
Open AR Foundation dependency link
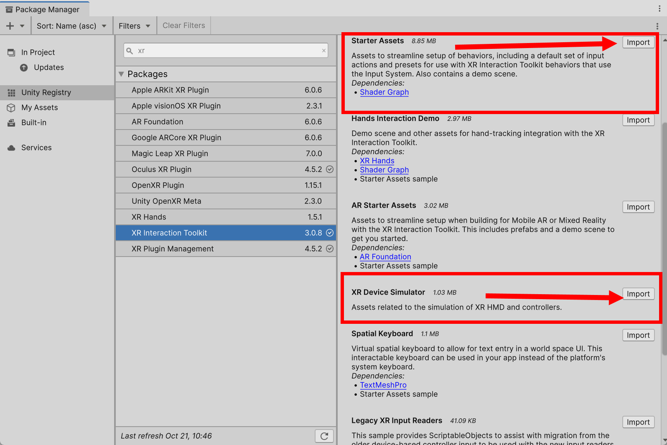(385, 257)
